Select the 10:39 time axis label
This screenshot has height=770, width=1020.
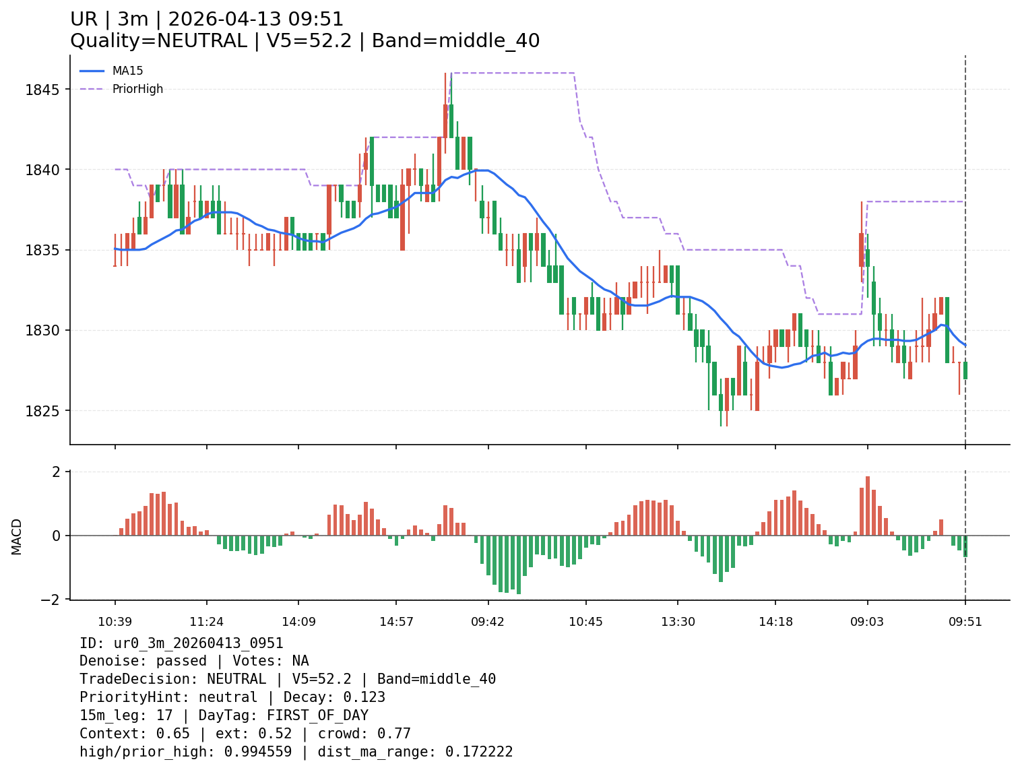click(x=115, y=622)
